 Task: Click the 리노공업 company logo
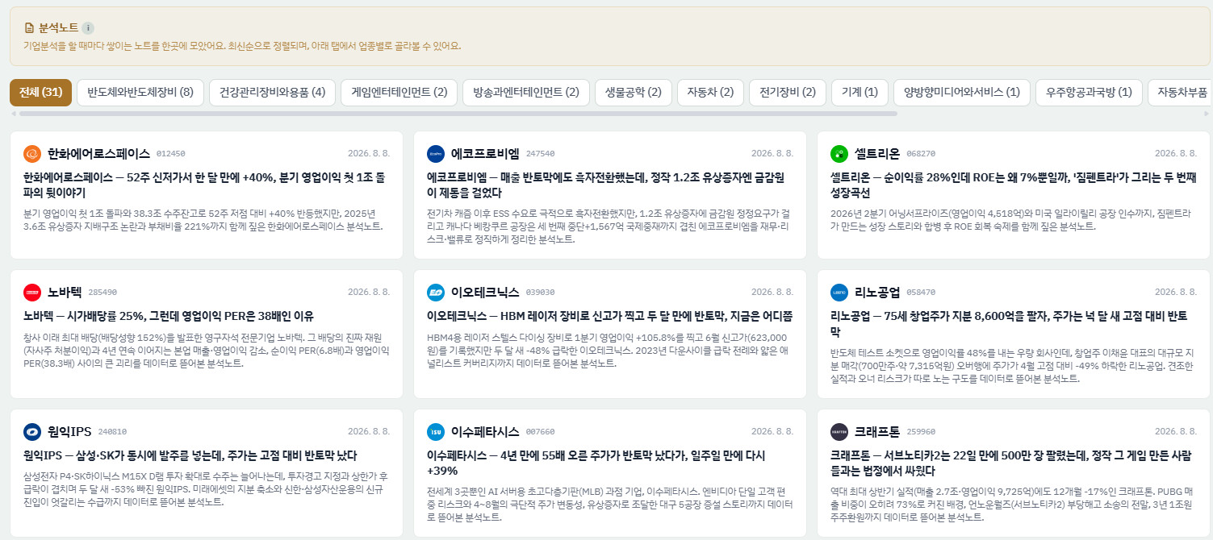(839, 293)
